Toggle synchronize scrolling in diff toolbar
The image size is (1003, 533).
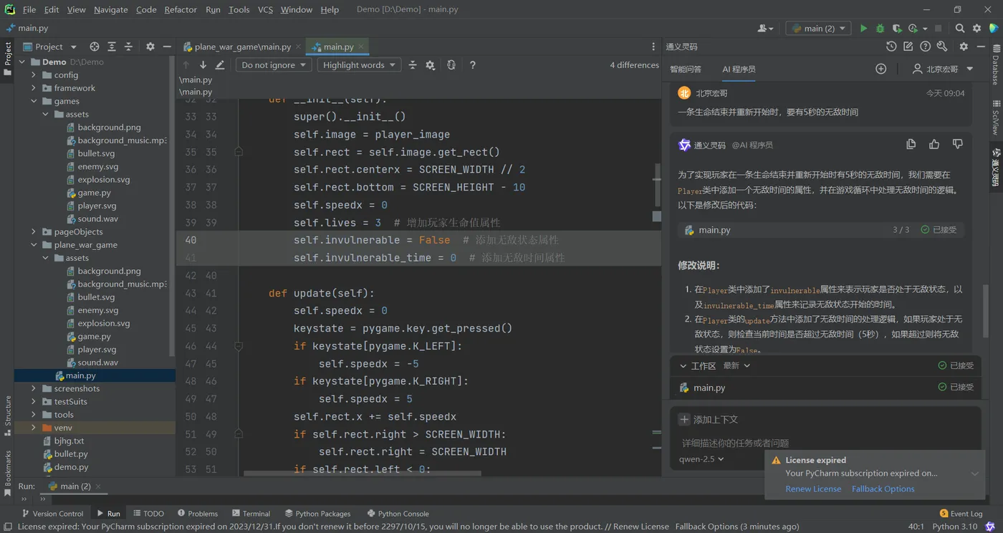click(451, 65)
